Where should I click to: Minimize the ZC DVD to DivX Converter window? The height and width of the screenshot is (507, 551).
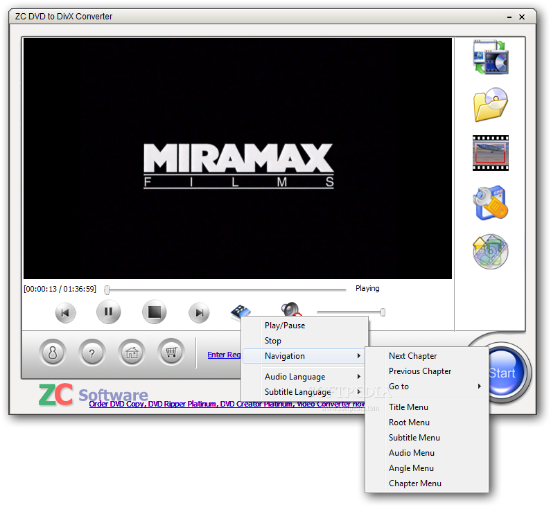509,17
